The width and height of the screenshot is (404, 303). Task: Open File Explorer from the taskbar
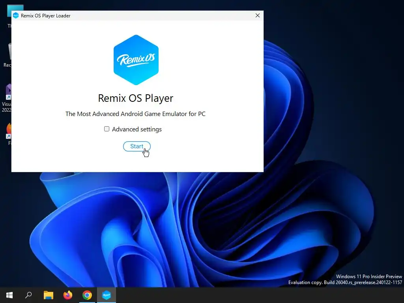click(x=48, y=295)
